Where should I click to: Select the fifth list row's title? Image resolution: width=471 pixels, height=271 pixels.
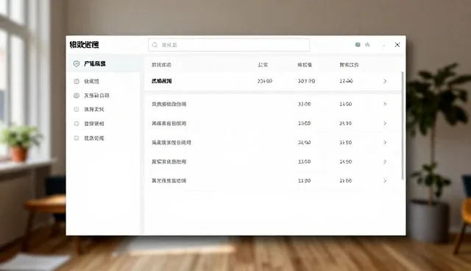pyautogui.click(x=169, y=161)
